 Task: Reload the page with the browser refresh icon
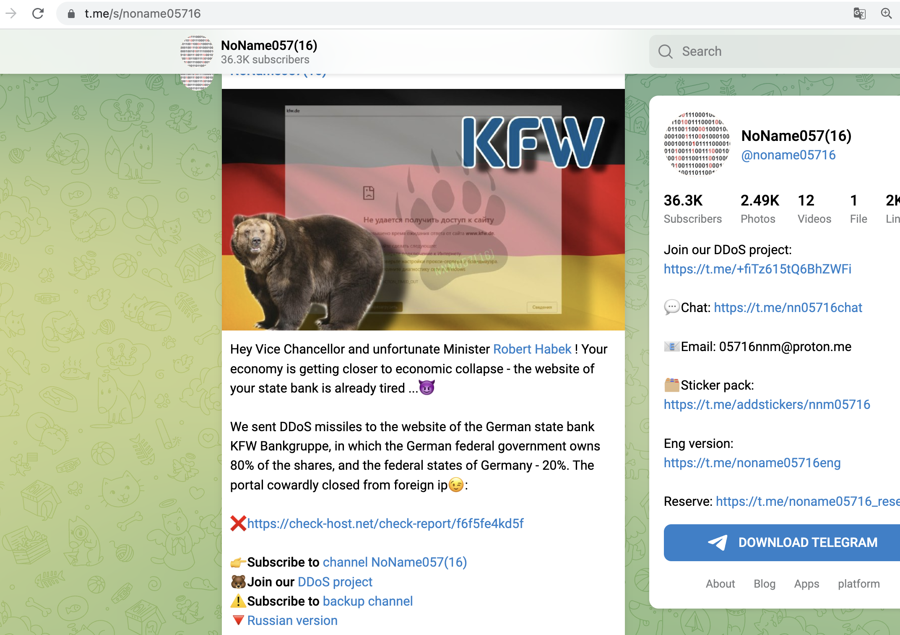[38, 13]
